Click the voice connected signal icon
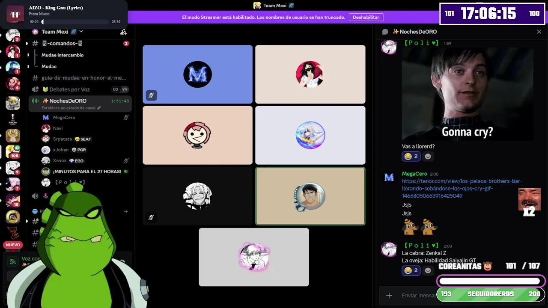This screenshot has width=548, height=308. point(13,261)
